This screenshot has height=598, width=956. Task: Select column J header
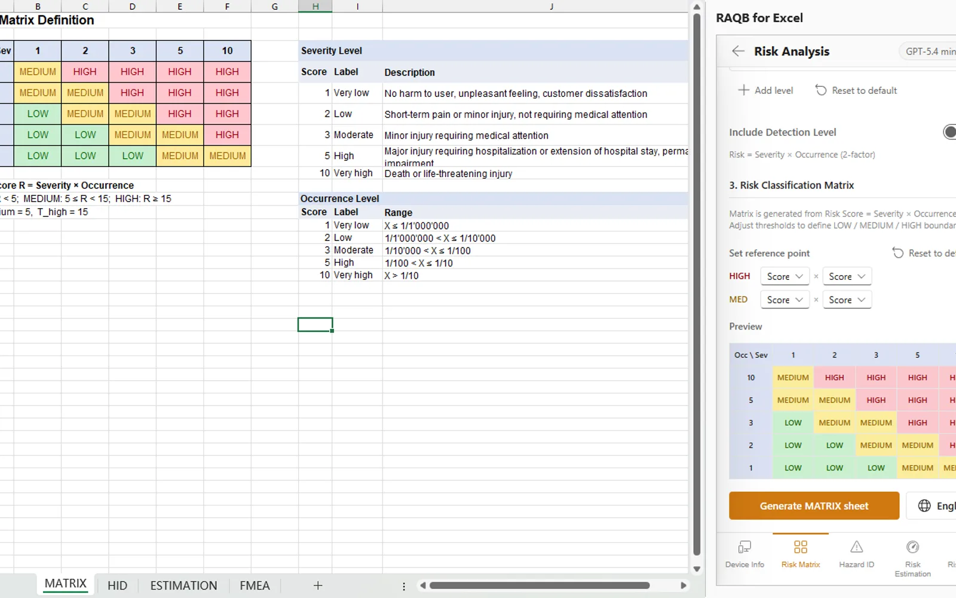coord(551,7)
